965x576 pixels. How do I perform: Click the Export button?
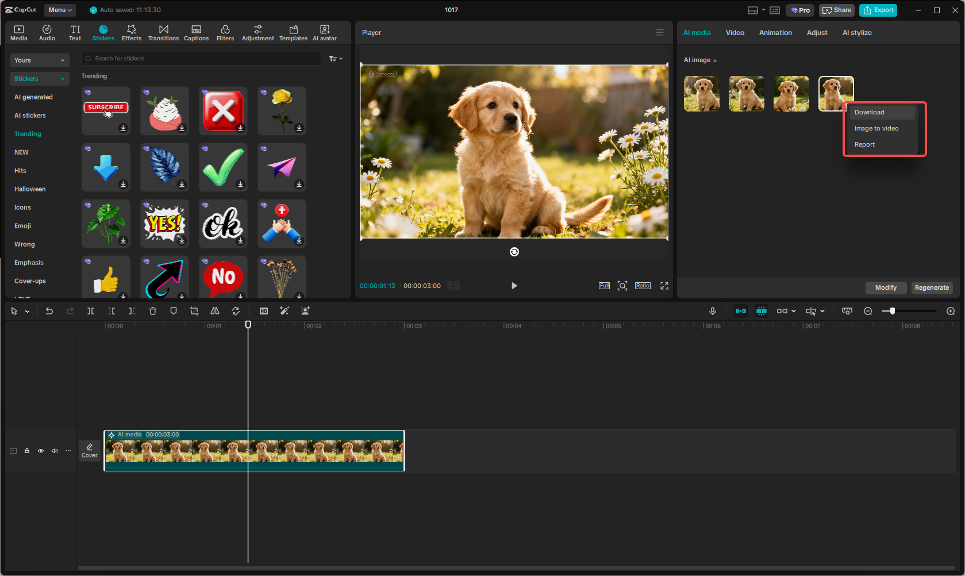point(878,10)
